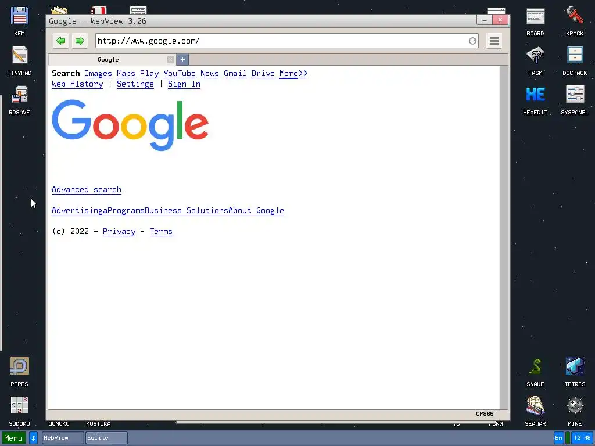Open the Terms link

click(x=161, y=231)
